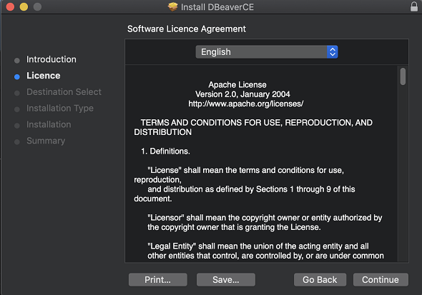Click the Save... button
The image size is (422, 295).
[x=226, y=280]
